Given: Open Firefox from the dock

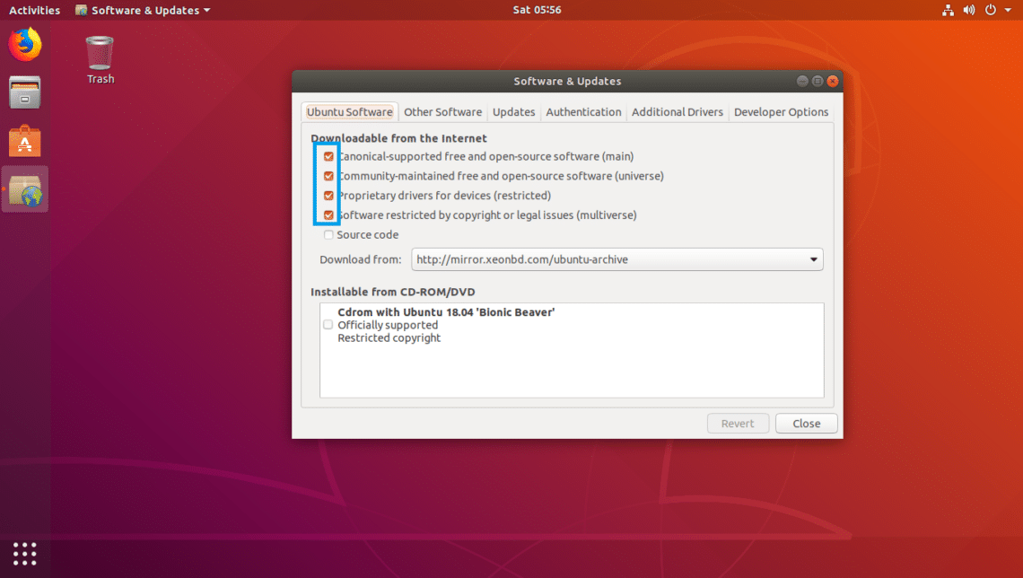Looking at the screenshot, I should click(25, 44).
